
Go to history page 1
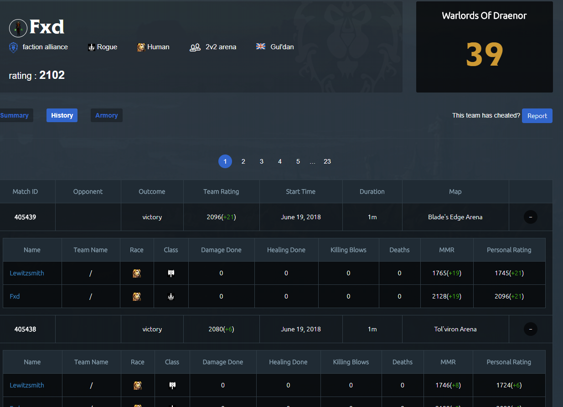click(x=225, y=161)
